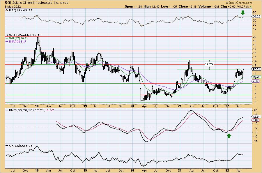The image size is (262, 173).
Task: Click the green up-triangle beside the change percent
Action: pos(251,7)
